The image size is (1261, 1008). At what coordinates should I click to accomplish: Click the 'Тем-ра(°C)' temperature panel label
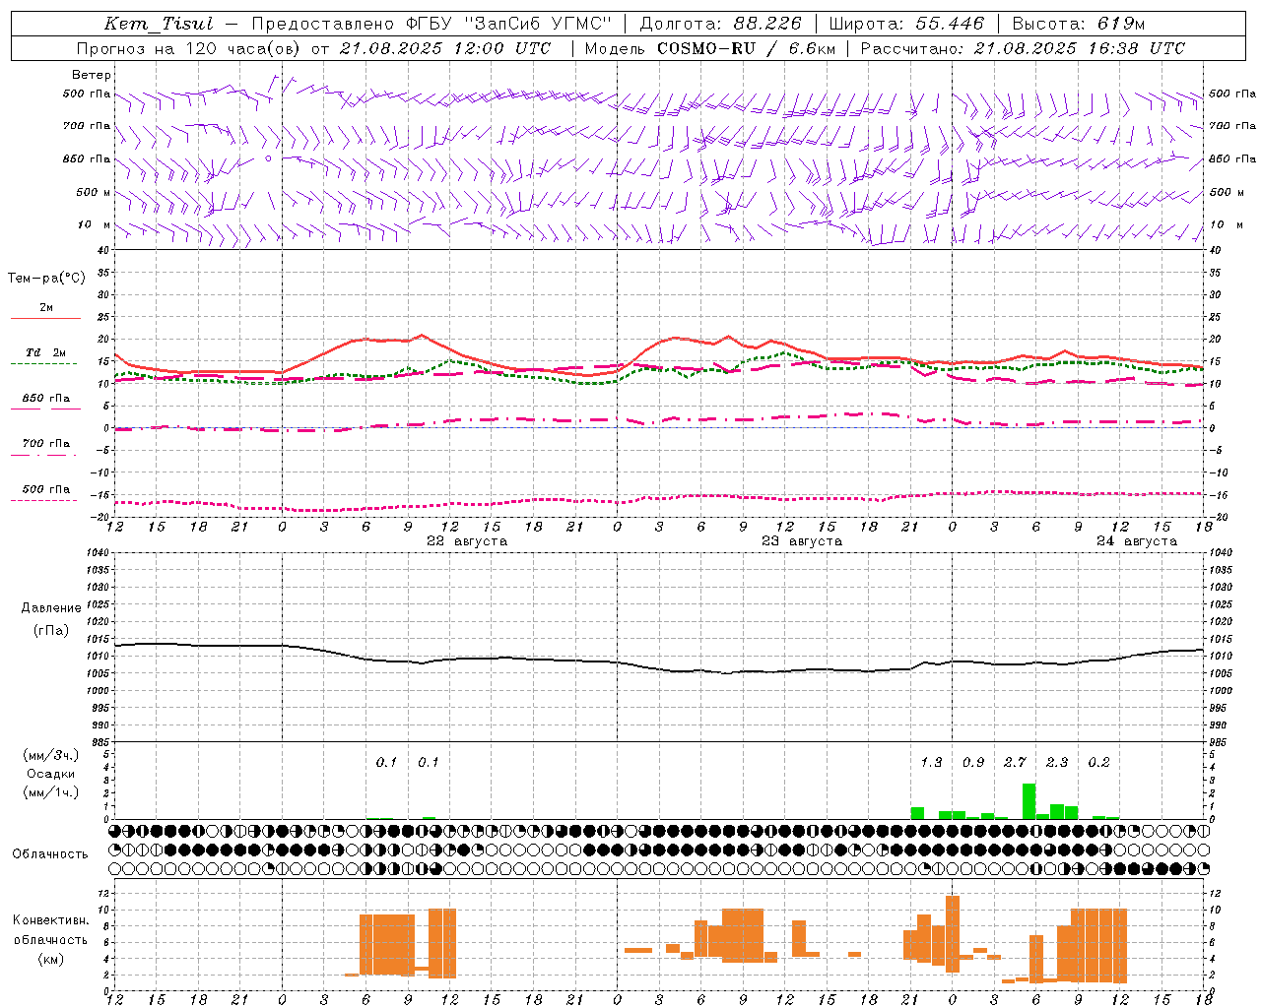coord(46,279)
